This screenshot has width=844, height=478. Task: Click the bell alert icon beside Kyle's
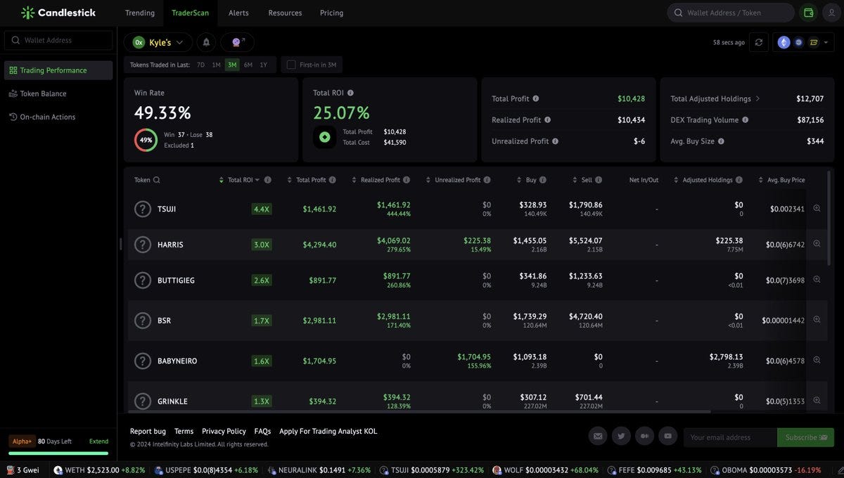pos(206,42)
